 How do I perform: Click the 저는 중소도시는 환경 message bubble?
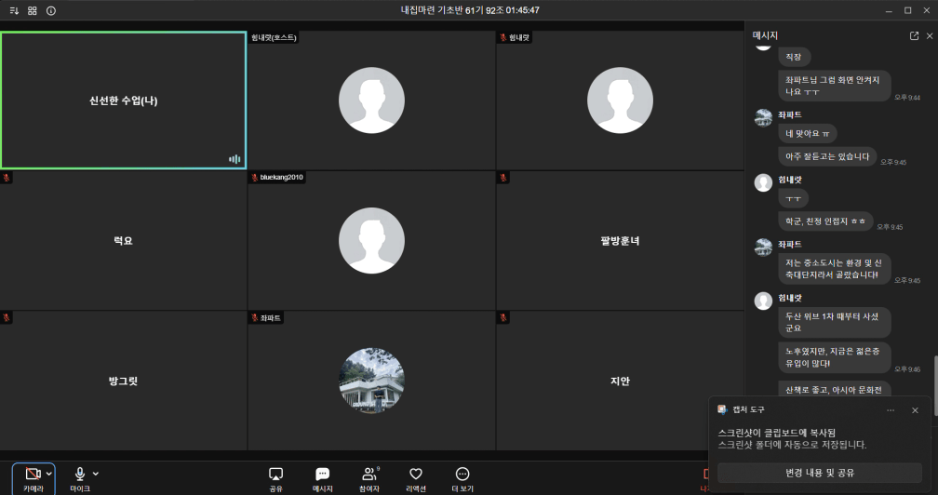click(x=835, y=269)
